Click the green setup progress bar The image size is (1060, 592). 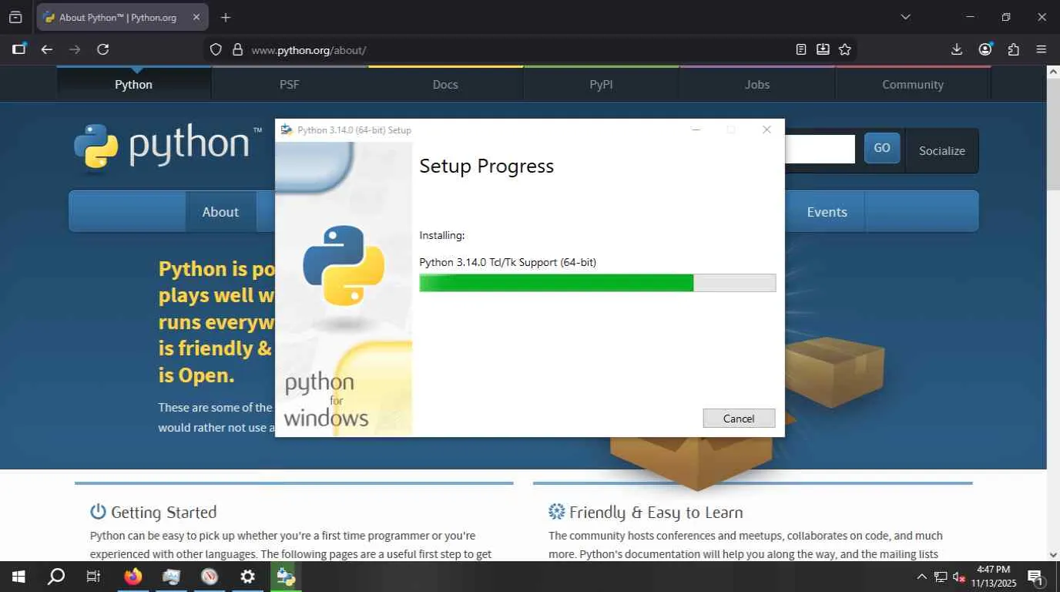coord(597,283)
